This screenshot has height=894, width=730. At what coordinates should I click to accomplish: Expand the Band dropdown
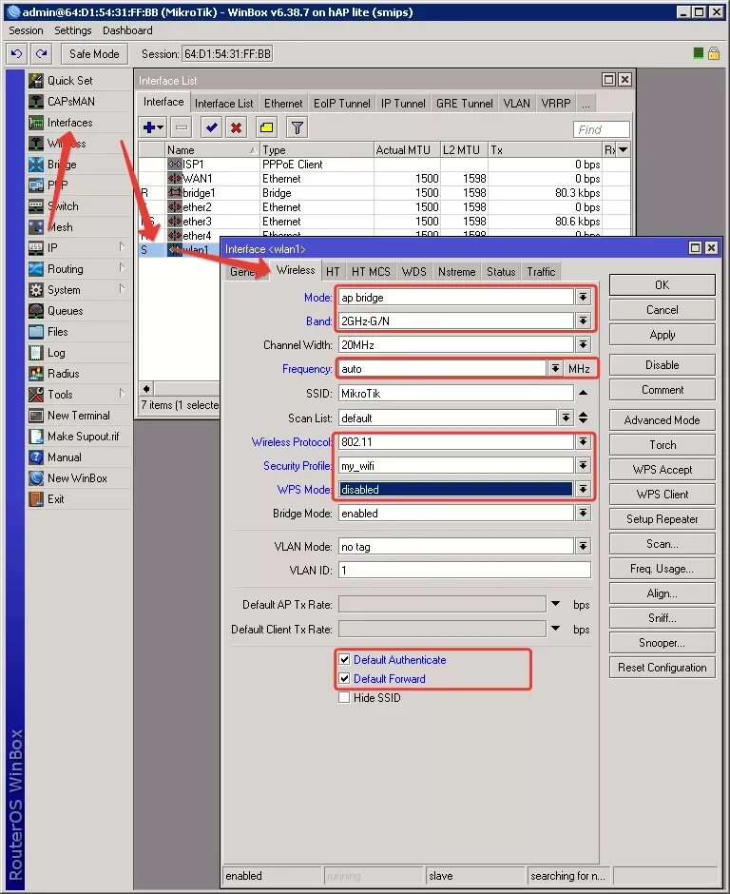(583, 321)
